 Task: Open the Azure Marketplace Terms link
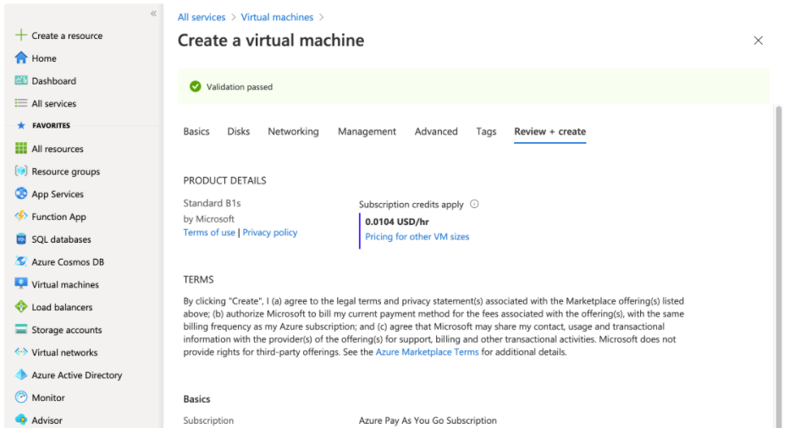tap(427, 352)
